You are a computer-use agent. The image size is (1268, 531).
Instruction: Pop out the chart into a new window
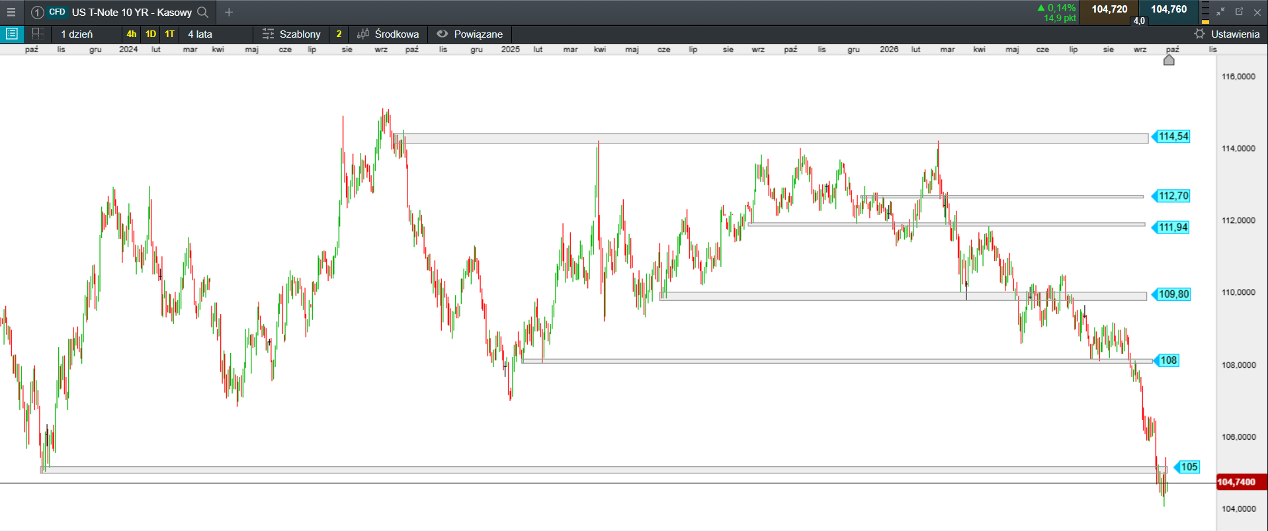(x=1239, y=12)
